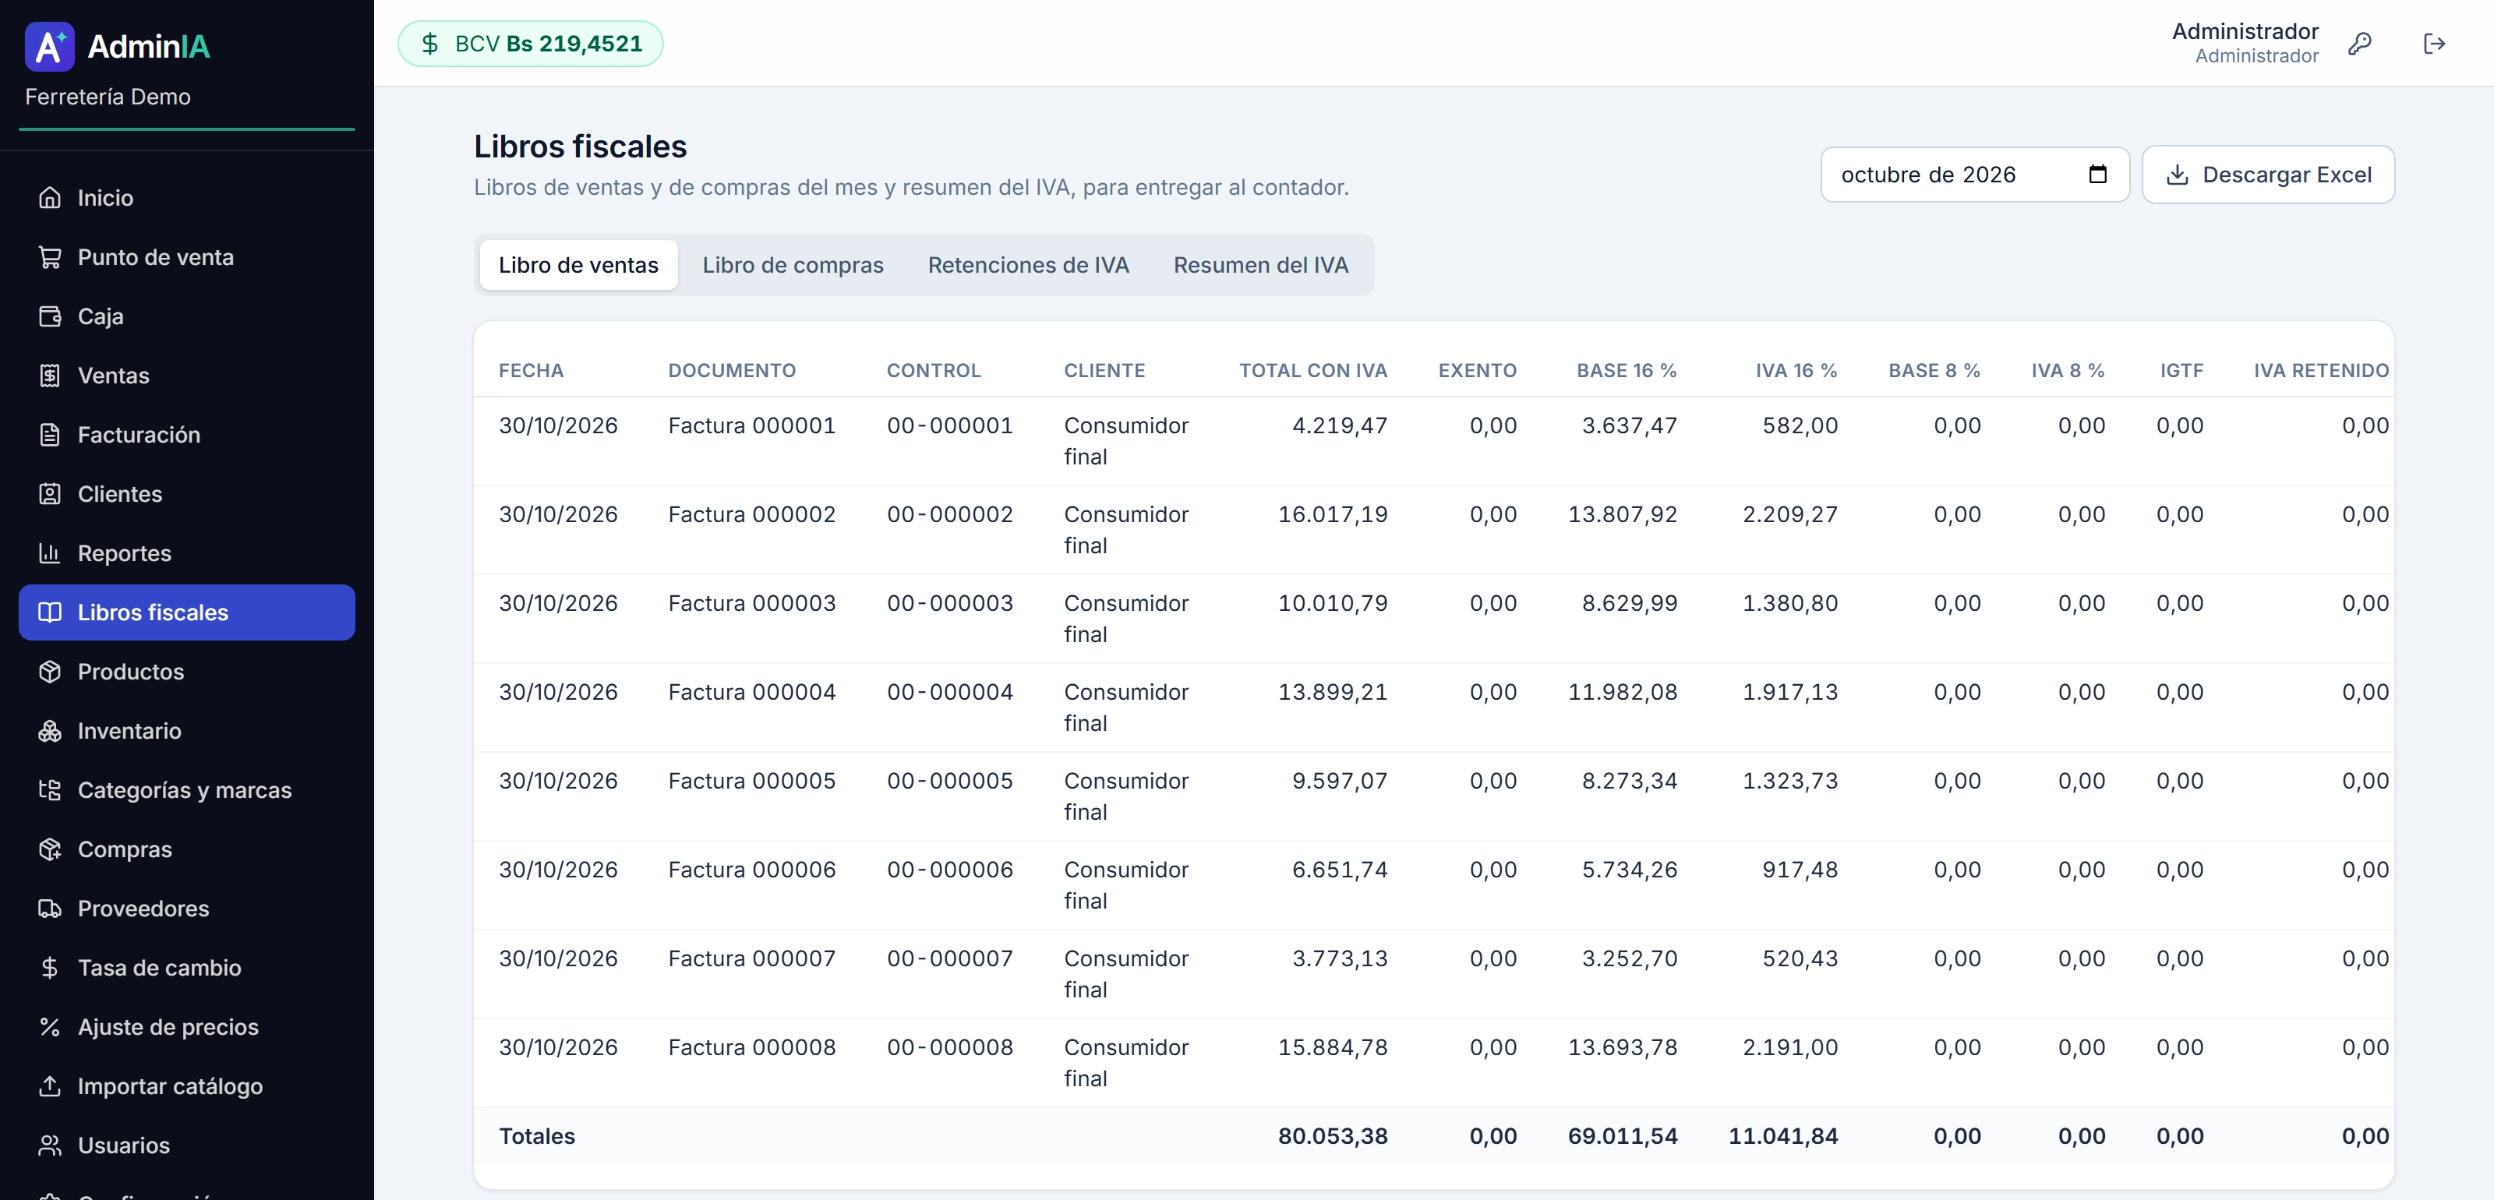Click Descargar Excel button

click(2267, 175)
